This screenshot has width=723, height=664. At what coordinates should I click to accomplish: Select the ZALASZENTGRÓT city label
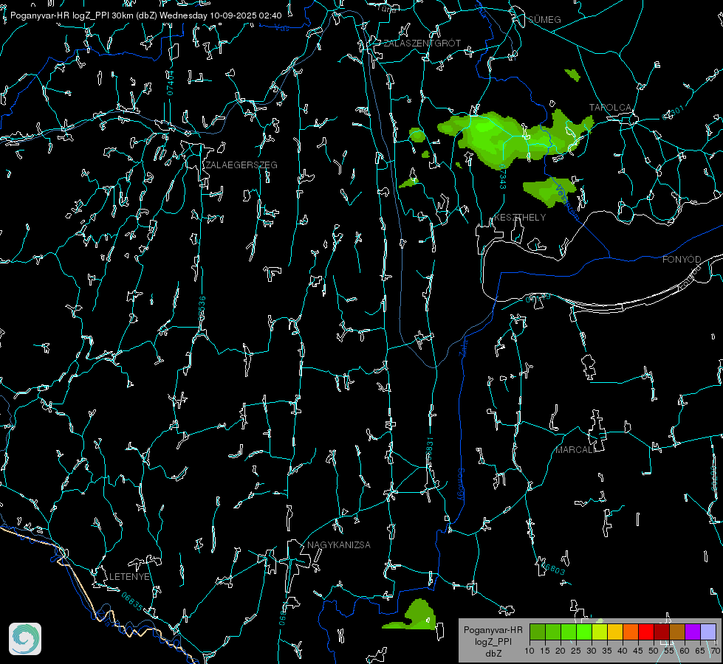pos(422,44)
